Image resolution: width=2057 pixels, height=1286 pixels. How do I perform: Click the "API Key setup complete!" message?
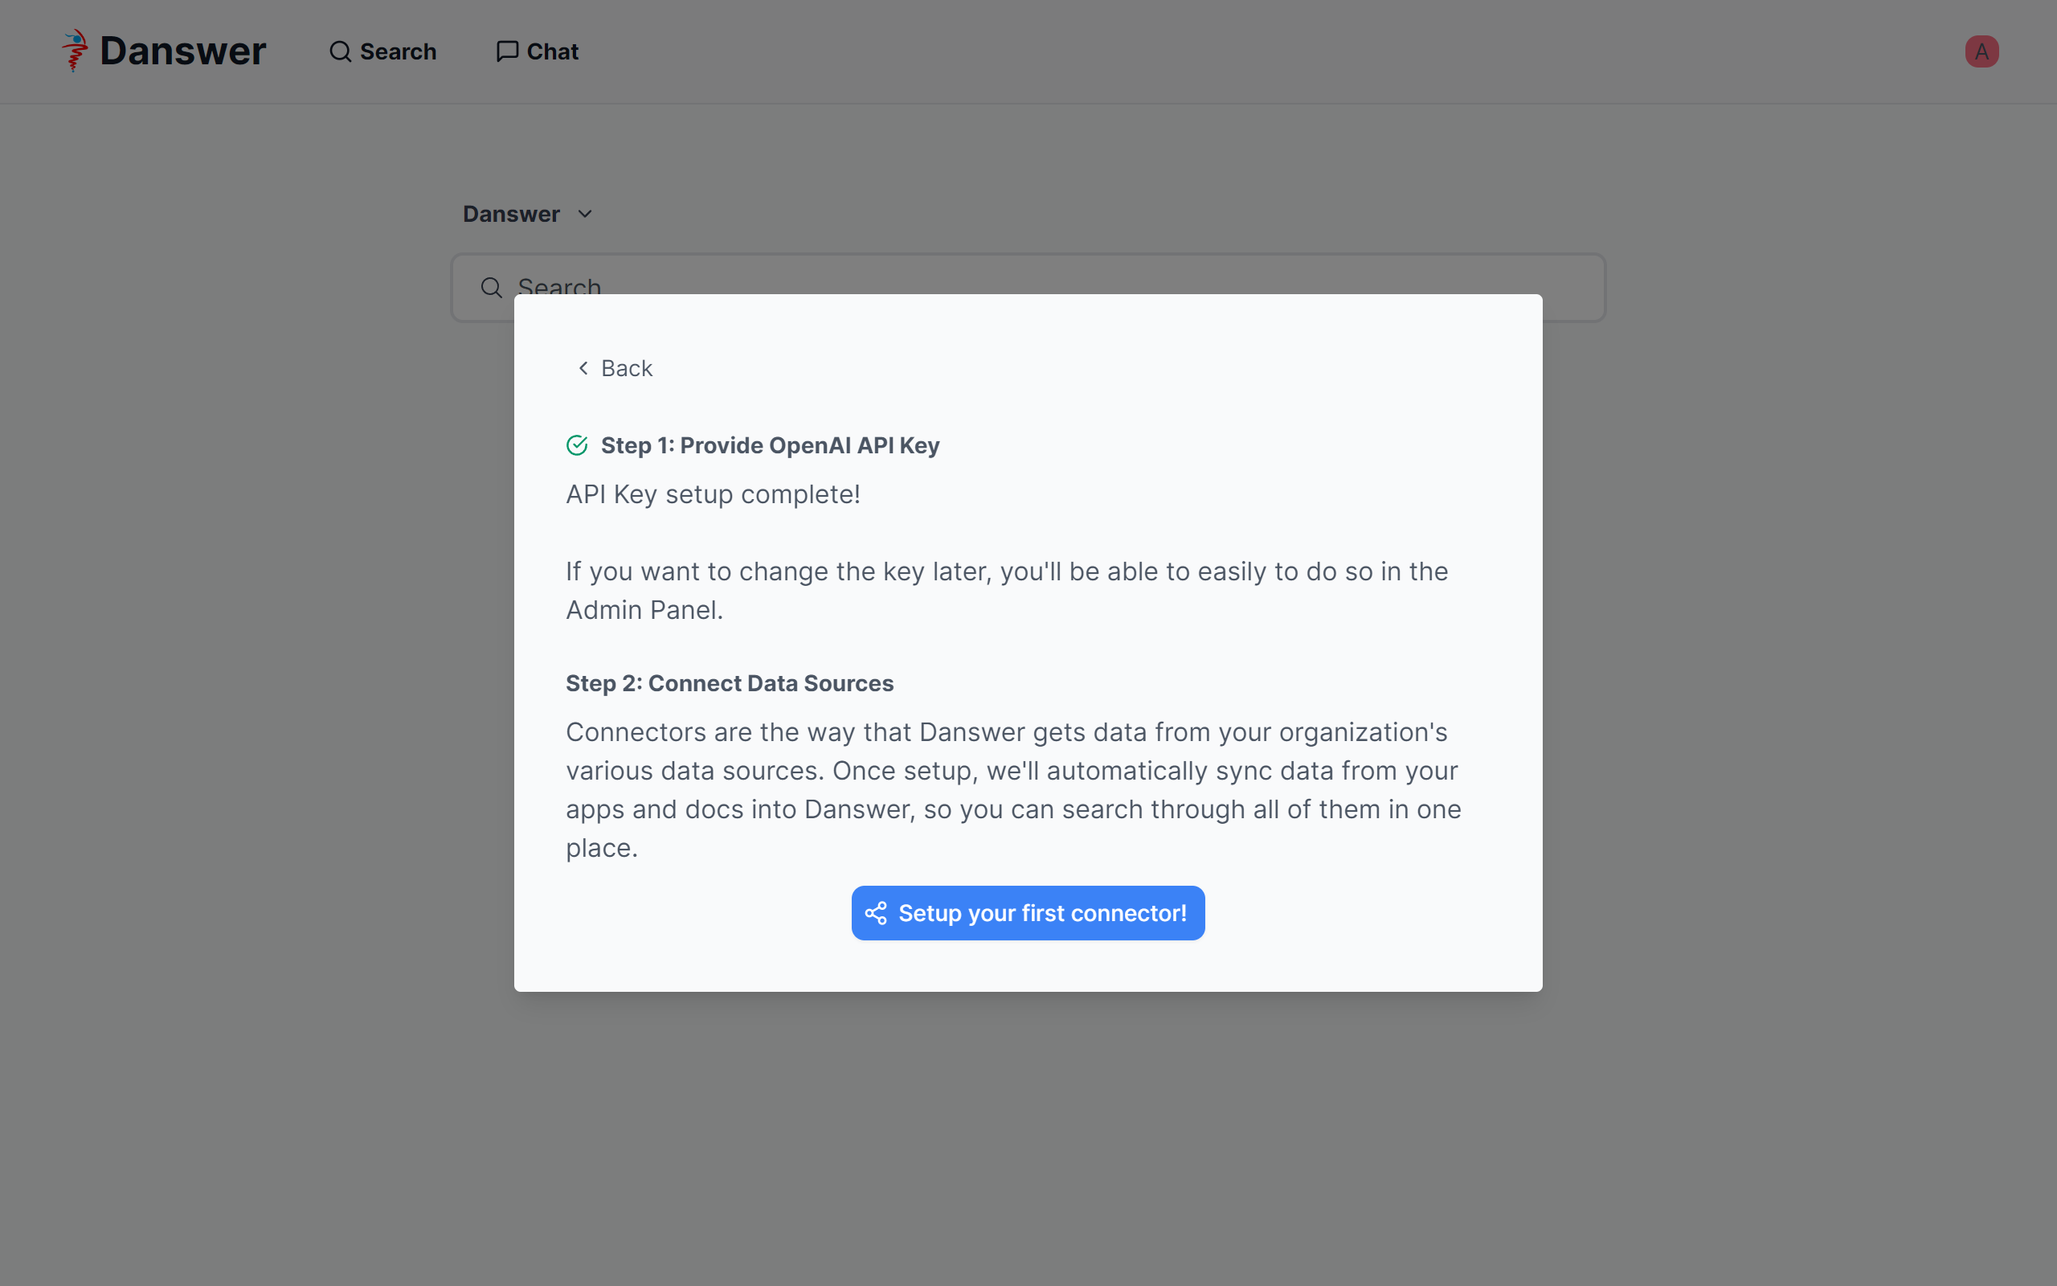pos(712,494)
